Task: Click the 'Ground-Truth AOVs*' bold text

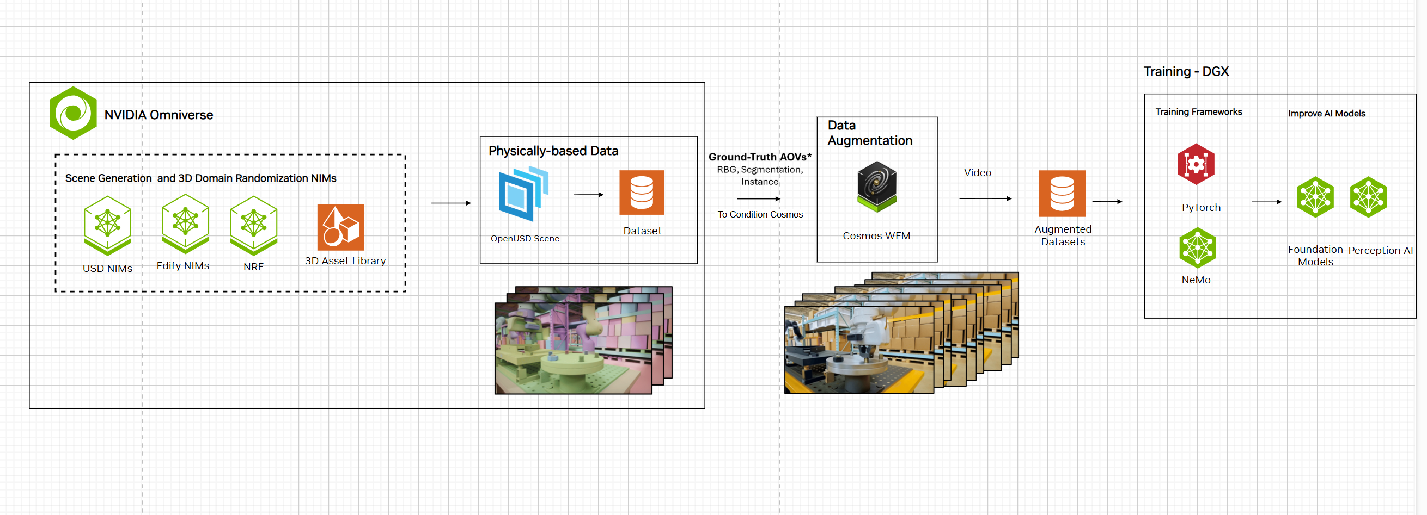Action: [x=759, y=157]
